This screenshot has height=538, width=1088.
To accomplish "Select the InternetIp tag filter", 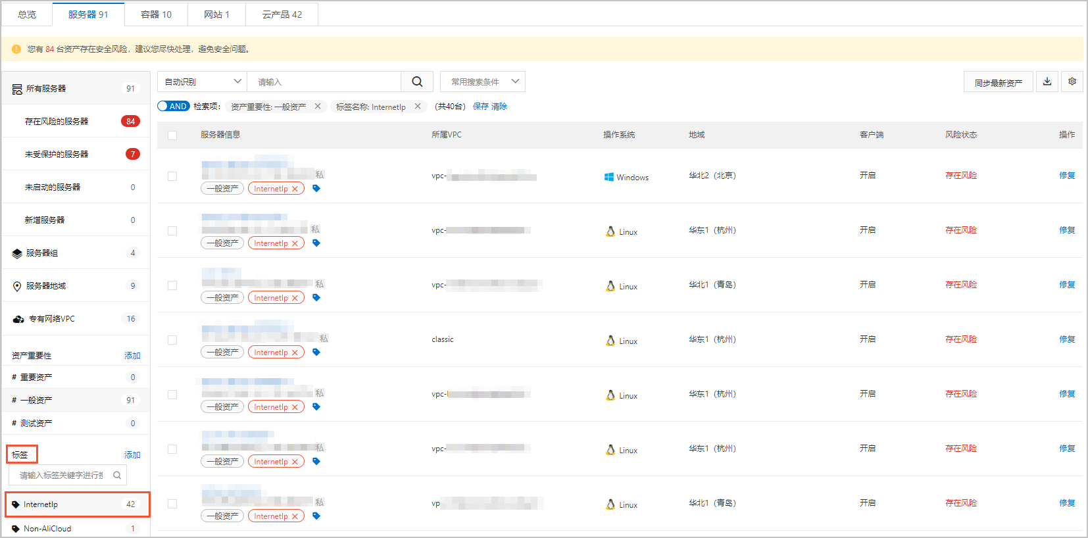I will pyautogui.click(x=78, y=504).
